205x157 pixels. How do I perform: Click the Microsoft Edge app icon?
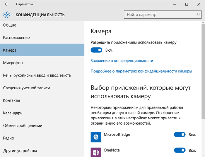click(96, 137)
